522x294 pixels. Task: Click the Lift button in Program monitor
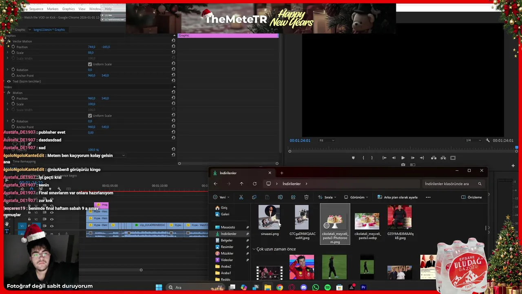tap(434, 158)
